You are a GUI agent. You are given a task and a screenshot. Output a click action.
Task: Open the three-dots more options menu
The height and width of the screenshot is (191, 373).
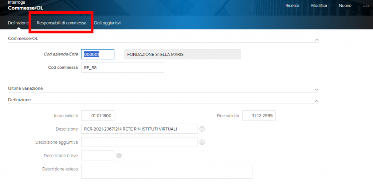366,6
